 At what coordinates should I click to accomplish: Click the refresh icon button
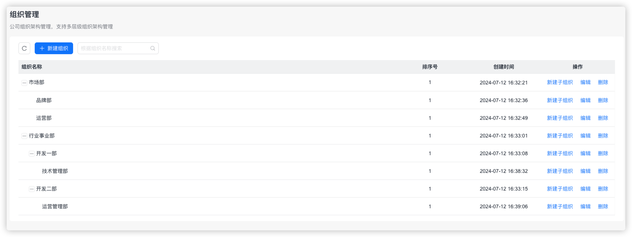[x=24, y=48]
